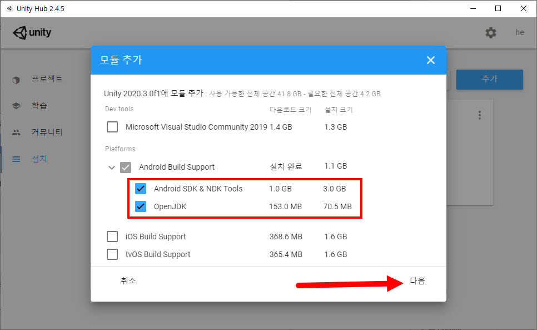
Task: Click 'Microsoft Visual Studio Community 2019' label
Action: 196,127
